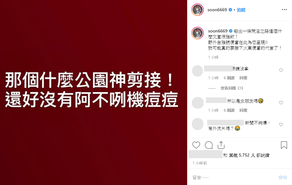
Task: Like the 新聞不夠爆 comment
Action: click(281, 124)
